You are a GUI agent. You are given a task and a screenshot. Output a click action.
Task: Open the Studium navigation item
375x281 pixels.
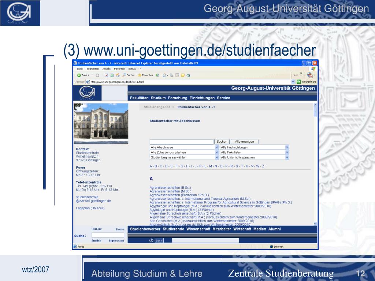pos(158,98)
